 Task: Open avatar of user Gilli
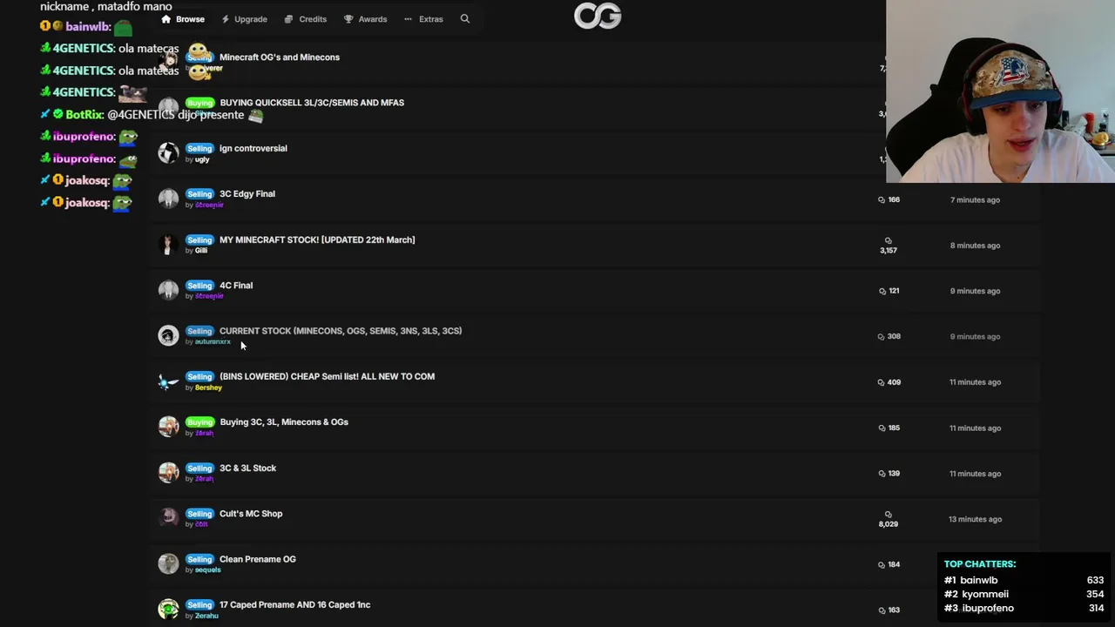(x=168, y=245)
